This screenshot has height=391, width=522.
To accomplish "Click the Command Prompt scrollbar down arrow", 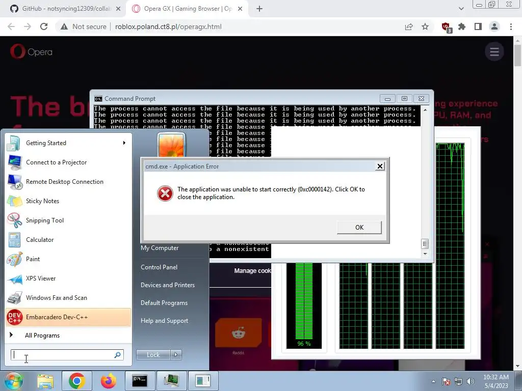I will 425,254.
